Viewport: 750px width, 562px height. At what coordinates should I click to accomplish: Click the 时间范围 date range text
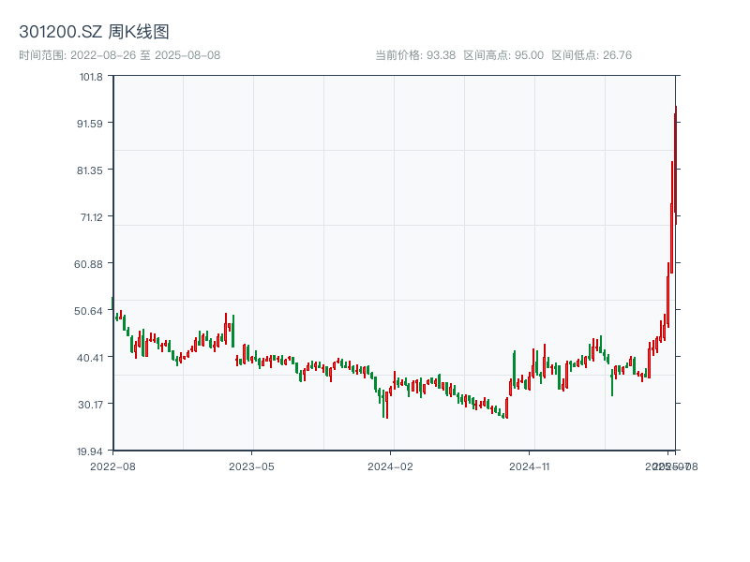pos(119,55)
